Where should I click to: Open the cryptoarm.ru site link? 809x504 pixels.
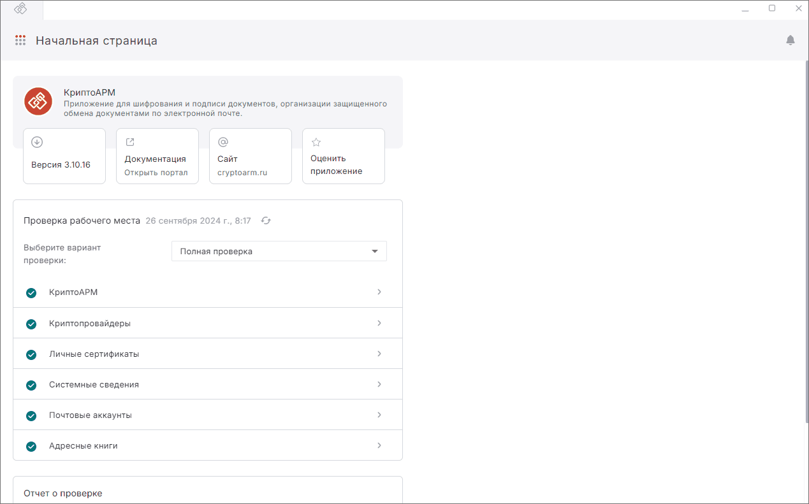click(x=242, y=173)
